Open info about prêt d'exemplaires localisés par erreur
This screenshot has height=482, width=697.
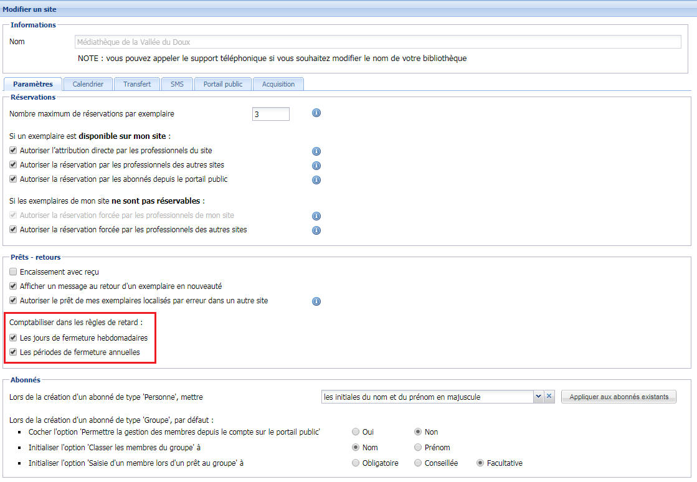coord(316,301)
